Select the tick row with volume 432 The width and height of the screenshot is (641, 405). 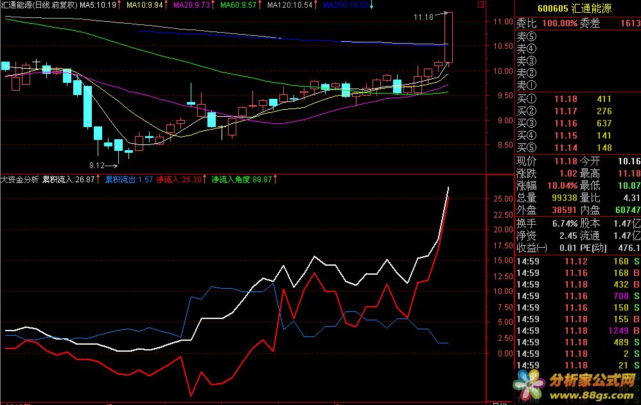pos(577,284)
